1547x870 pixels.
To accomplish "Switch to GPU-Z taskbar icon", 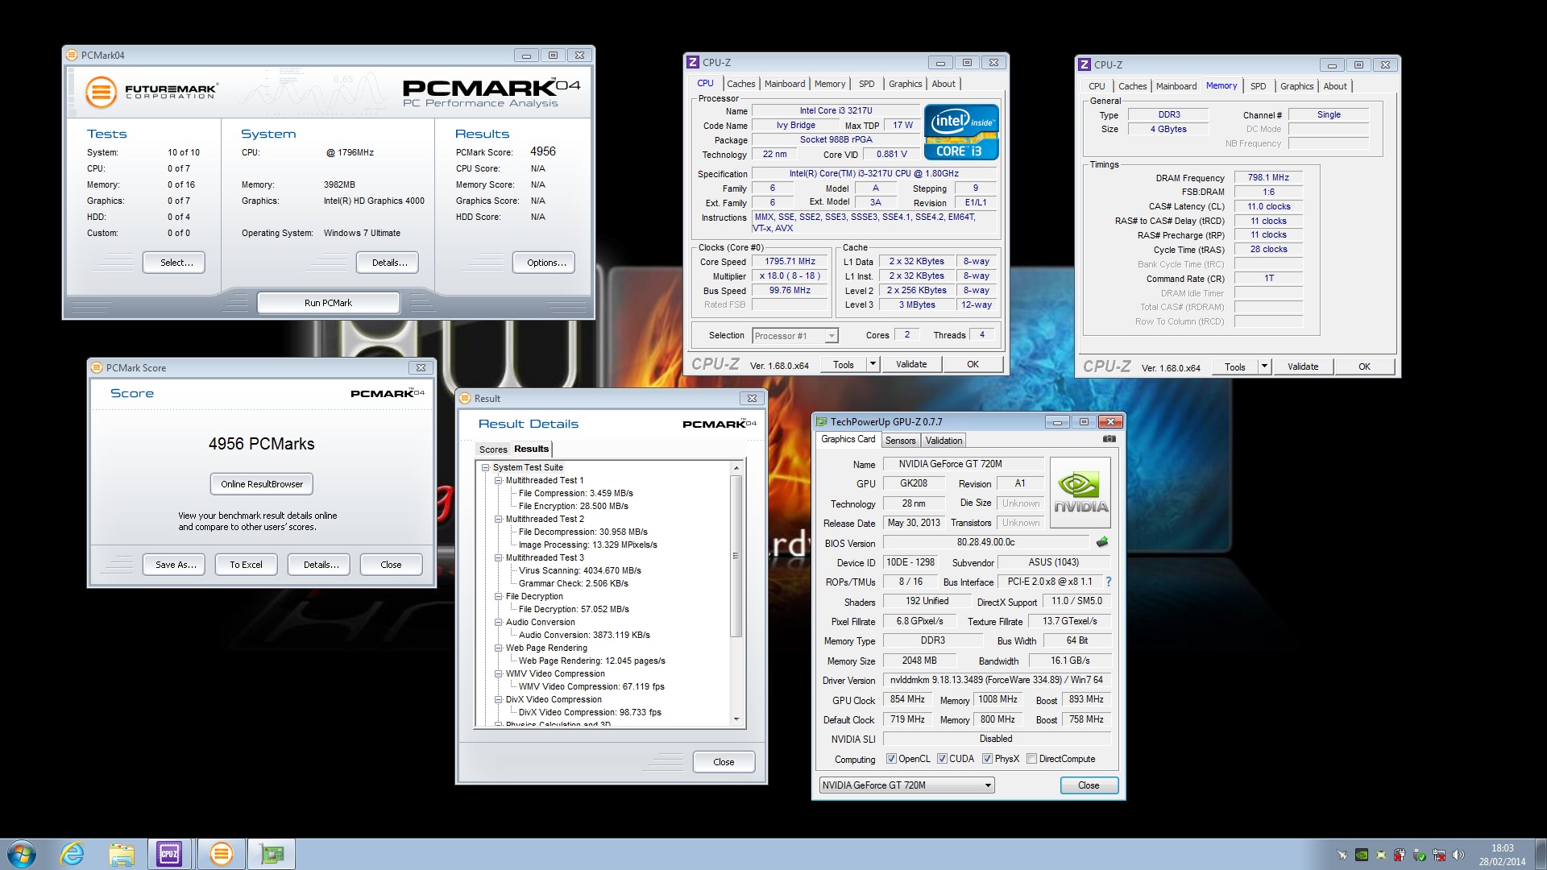I will coord(272,854).
